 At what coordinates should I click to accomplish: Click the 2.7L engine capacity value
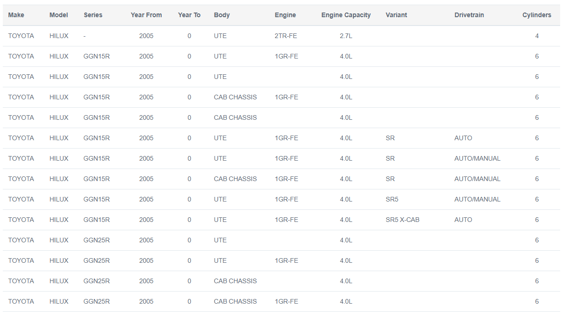click(346, 36)
